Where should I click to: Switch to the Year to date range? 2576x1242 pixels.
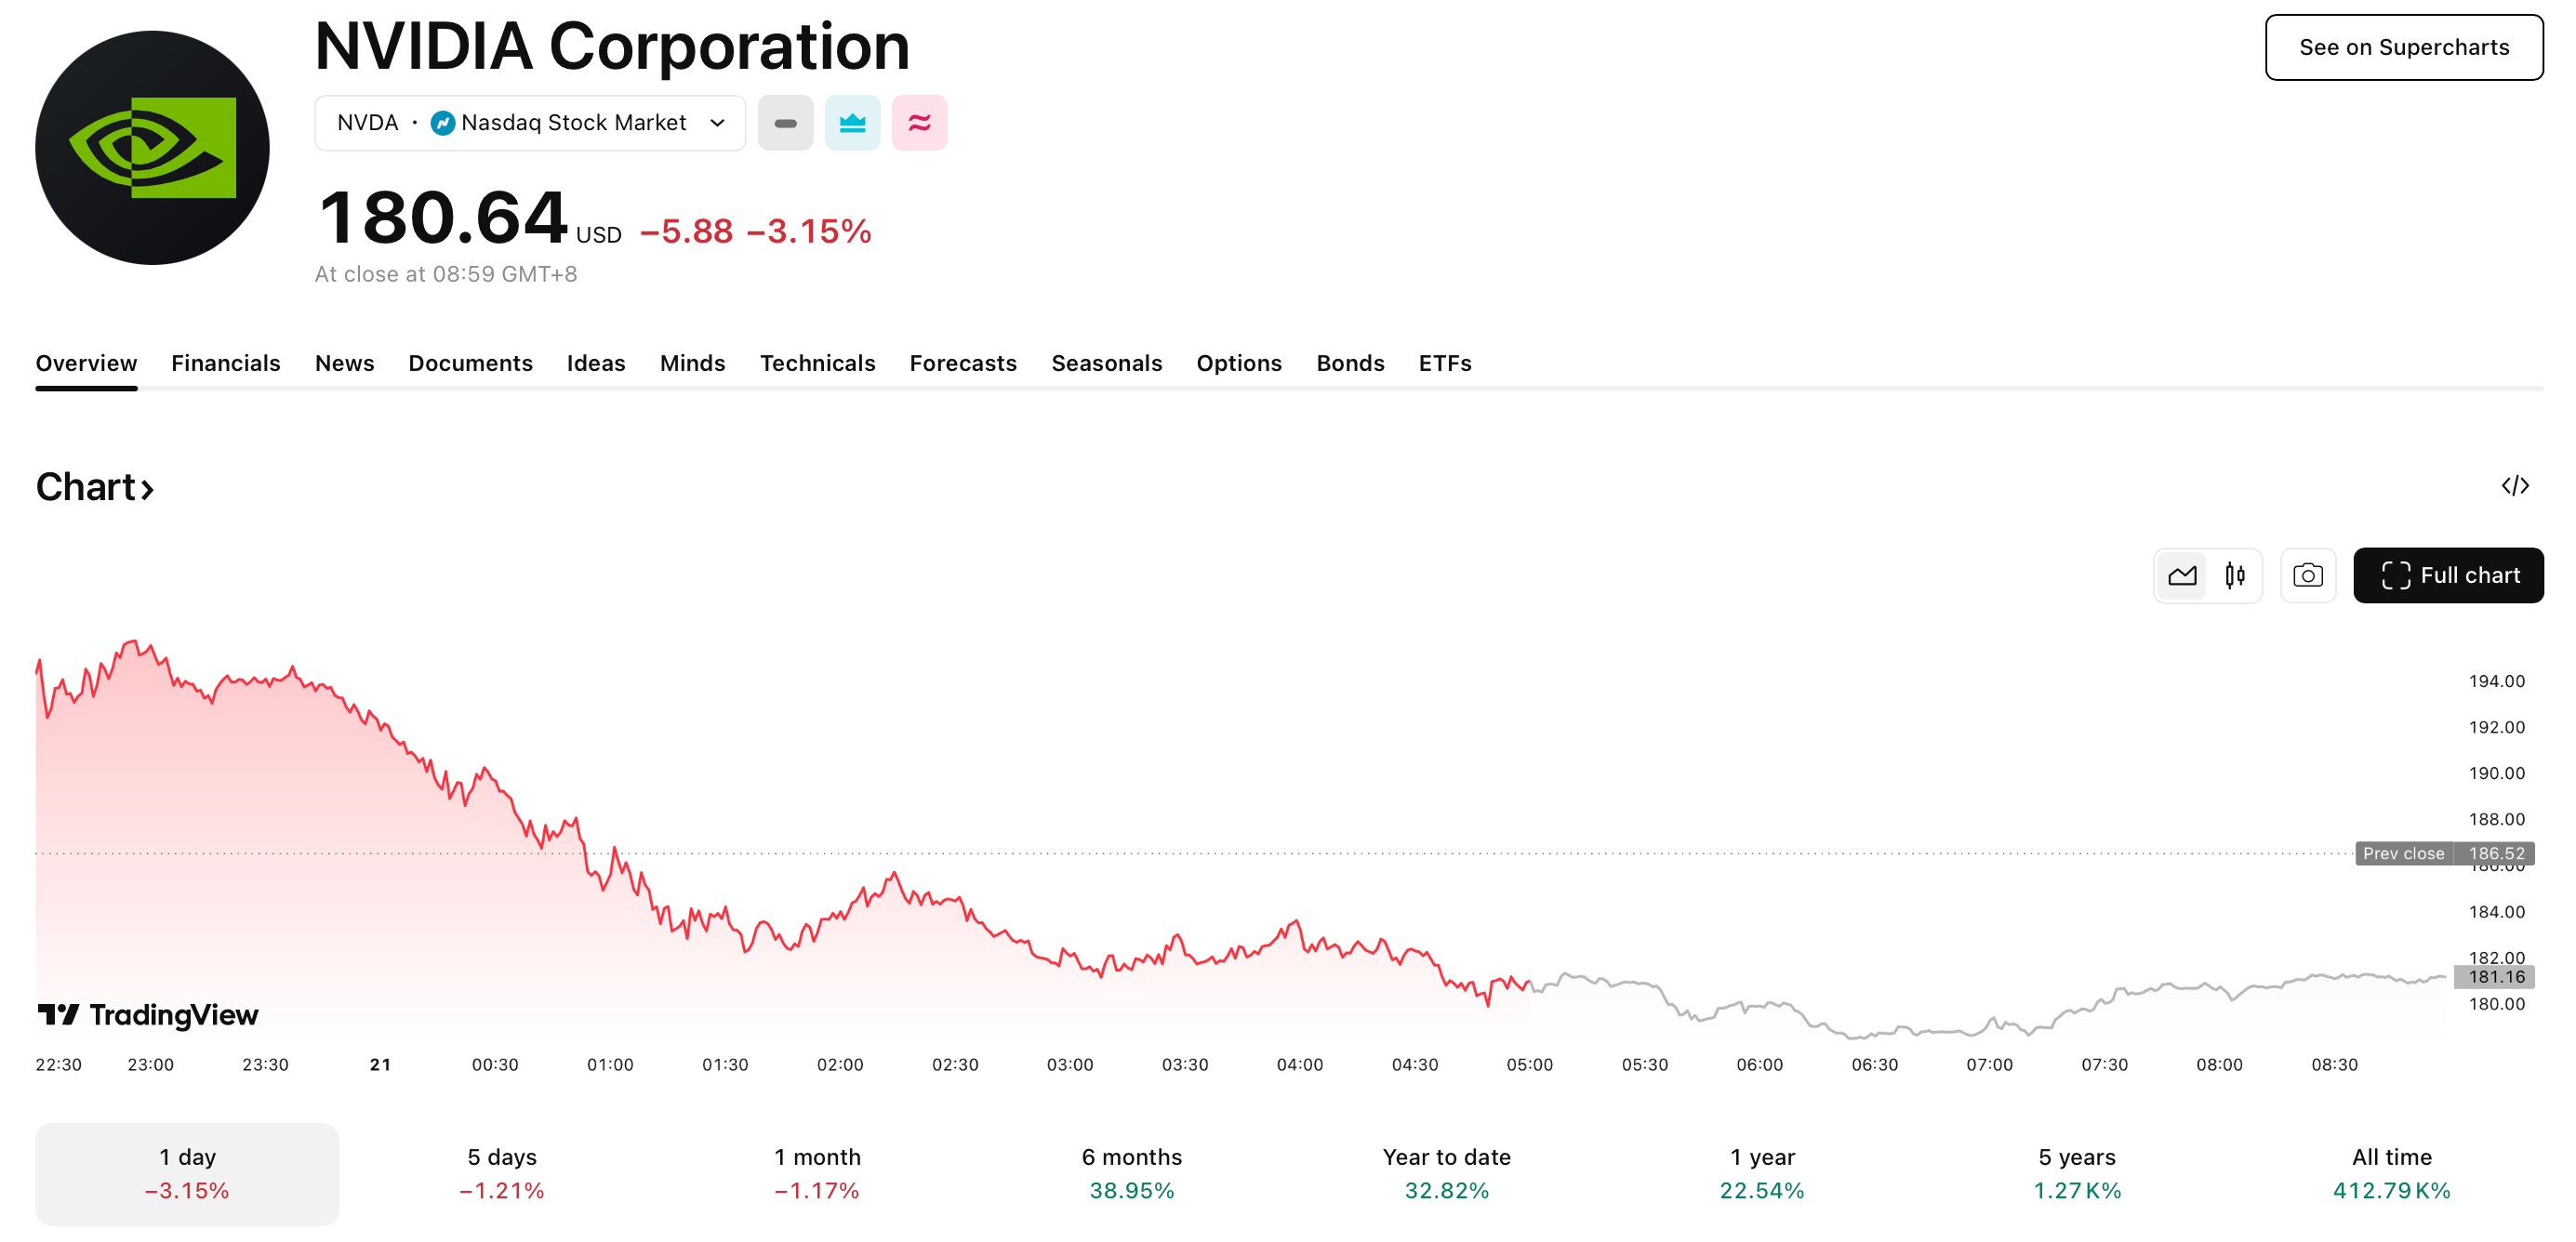pos(1446,1173)
